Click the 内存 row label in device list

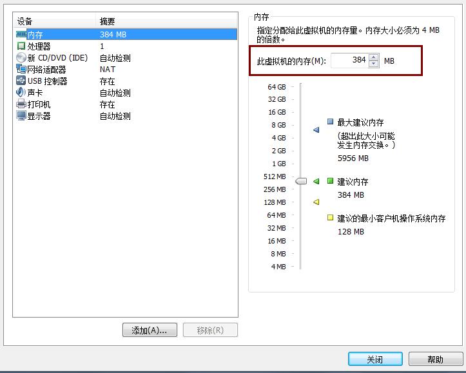(x=35, y=35)
